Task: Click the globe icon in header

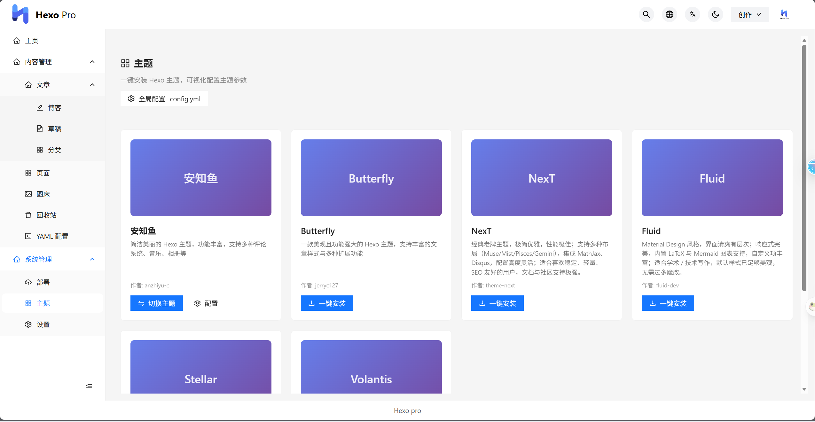Action: (x=669, y=15)
